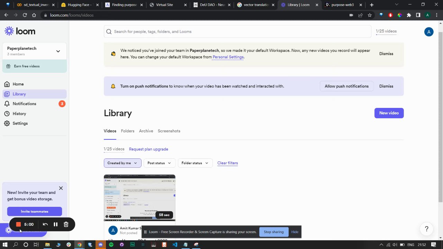Open Chrome three-dot menu
The height and width of the screenshot is (249, 443).
[x=437, y=15]
